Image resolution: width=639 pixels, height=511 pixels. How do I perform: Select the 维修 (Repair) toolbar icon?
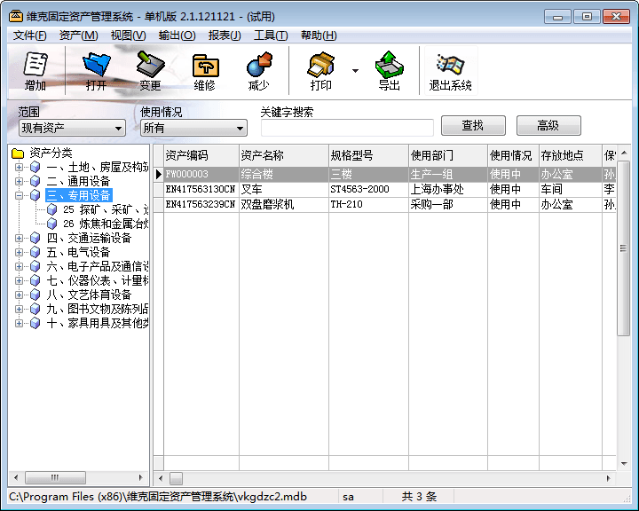[x=204, y=71]
